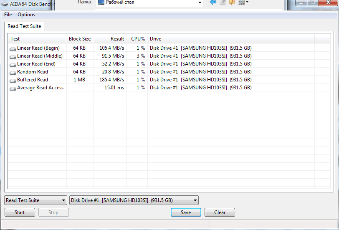Sort by the Drive column header
The height and width of the screenshot is (230, 339).
click(231, 39)
